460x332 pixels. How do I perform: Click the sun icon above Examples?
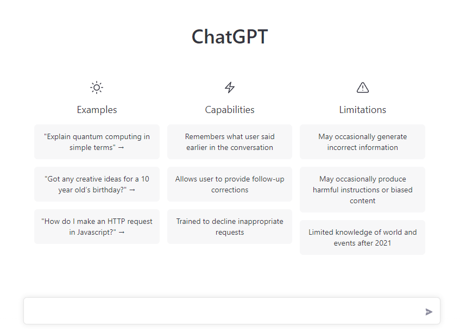click(97, 87)
